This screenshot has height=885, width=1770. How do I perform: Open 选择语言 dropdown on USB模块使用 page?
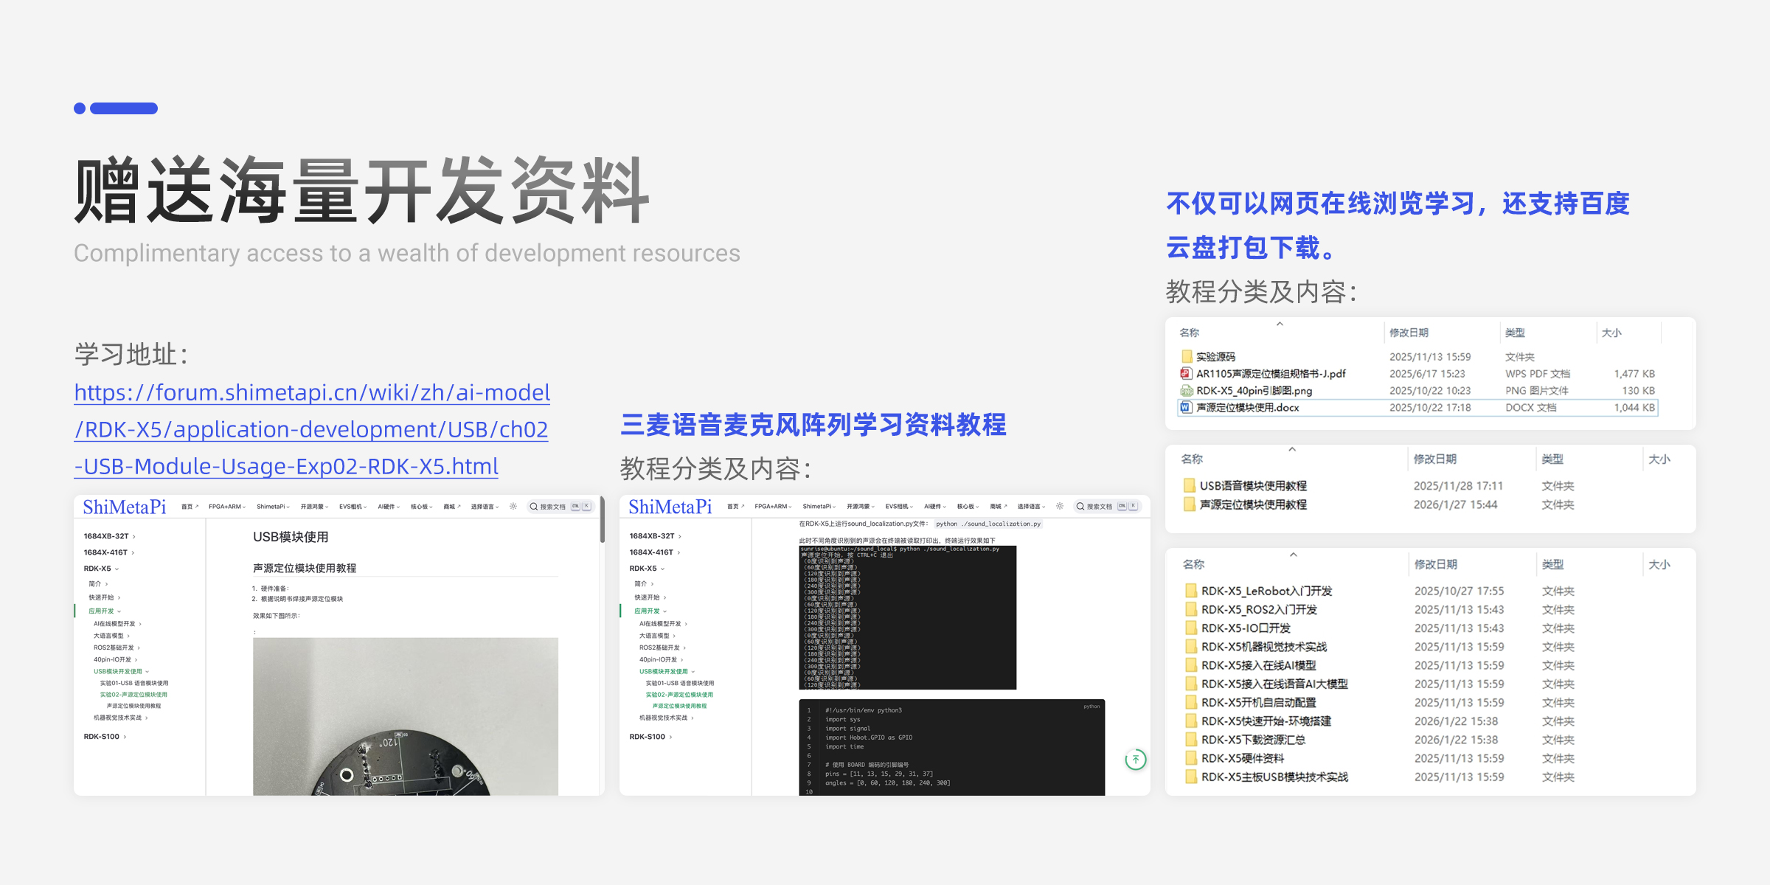(x=485, y=507)
